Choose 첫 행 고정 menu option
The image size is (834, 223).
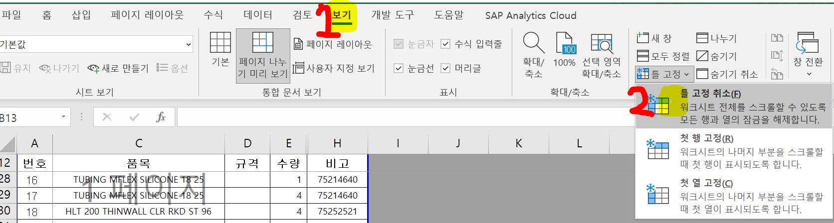(x=734, y=151)
